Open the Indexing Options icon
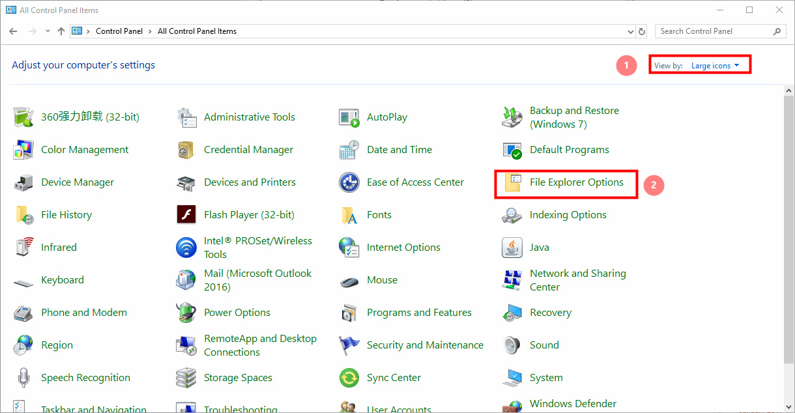The image size is (795, 413). [x=512, y=215]
